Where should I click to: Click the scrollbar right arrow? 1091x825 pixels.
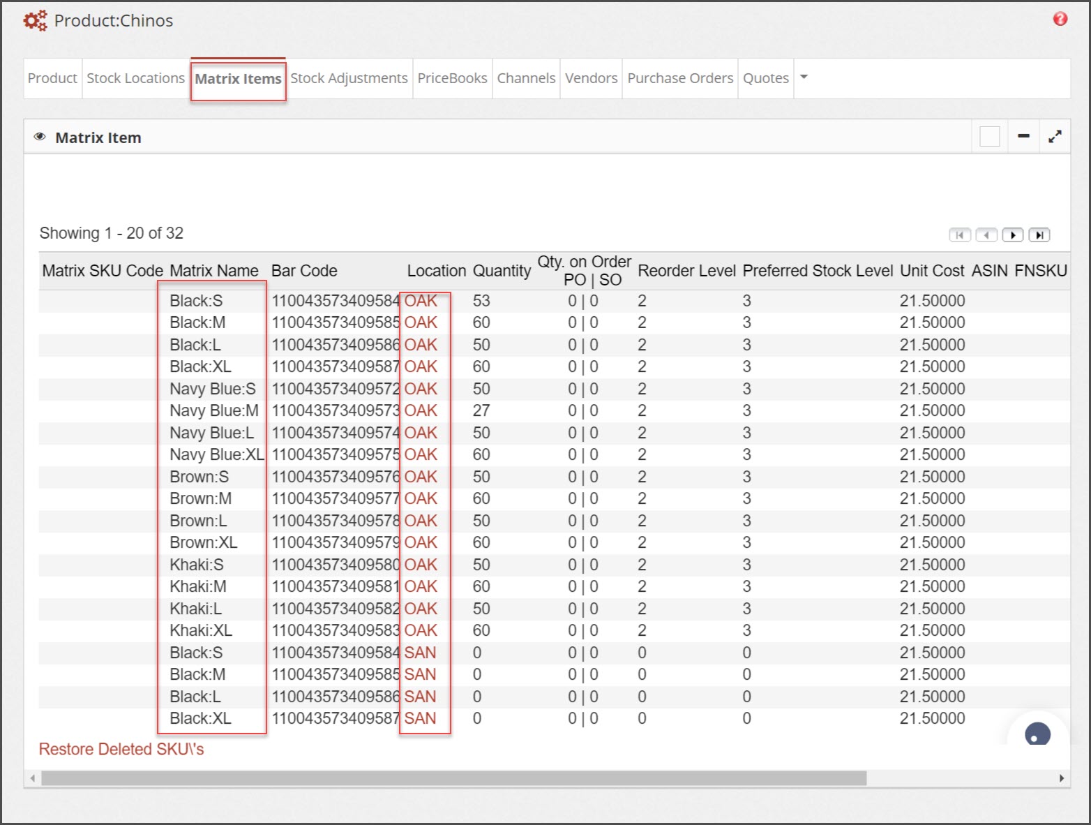pyautogui.click(x=1061, y=778)
